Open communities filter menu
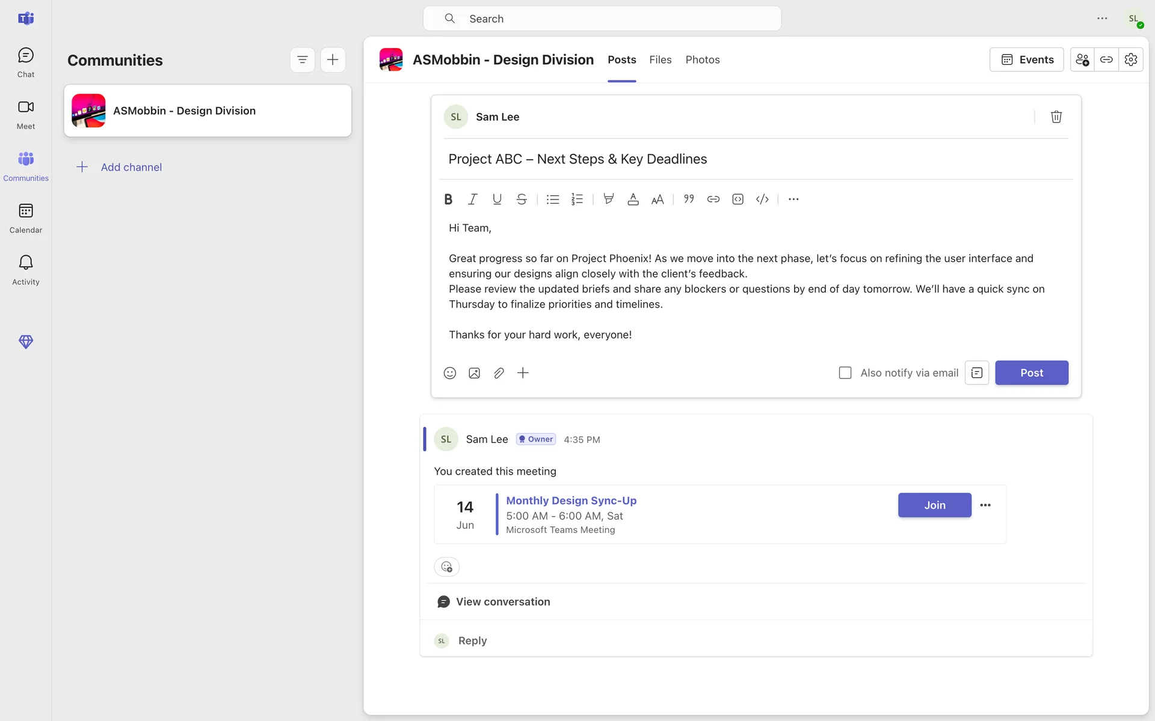 302,59
